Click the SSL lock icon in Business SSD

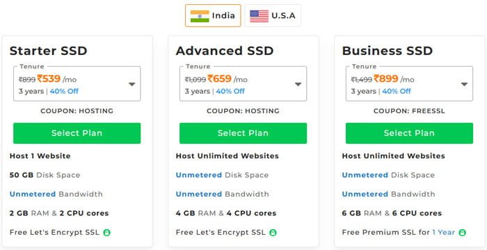(463, 233)
